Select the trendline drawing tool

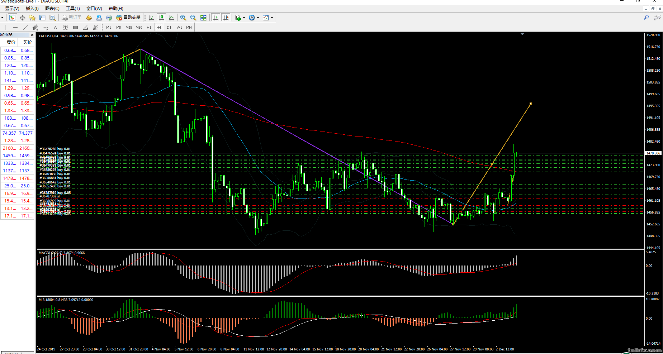click(25, 27)
